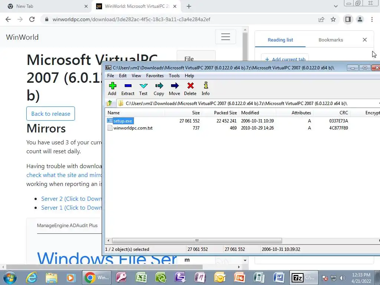380x285 pixels.
Task: Sort by Name column header
Action: (135, 113)
